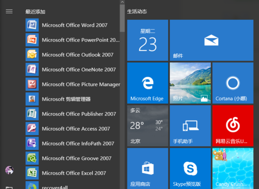Select Microsoft Office Picture Manager label
This screenshot has width=259, height=189.
pyautogui.click(x=81, y=85)
